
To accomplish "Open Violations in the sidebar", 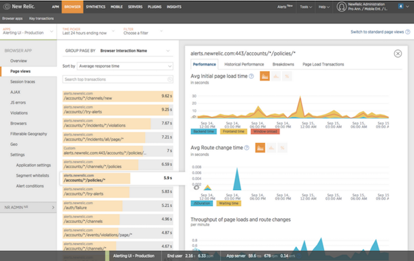I will [19, 113].
